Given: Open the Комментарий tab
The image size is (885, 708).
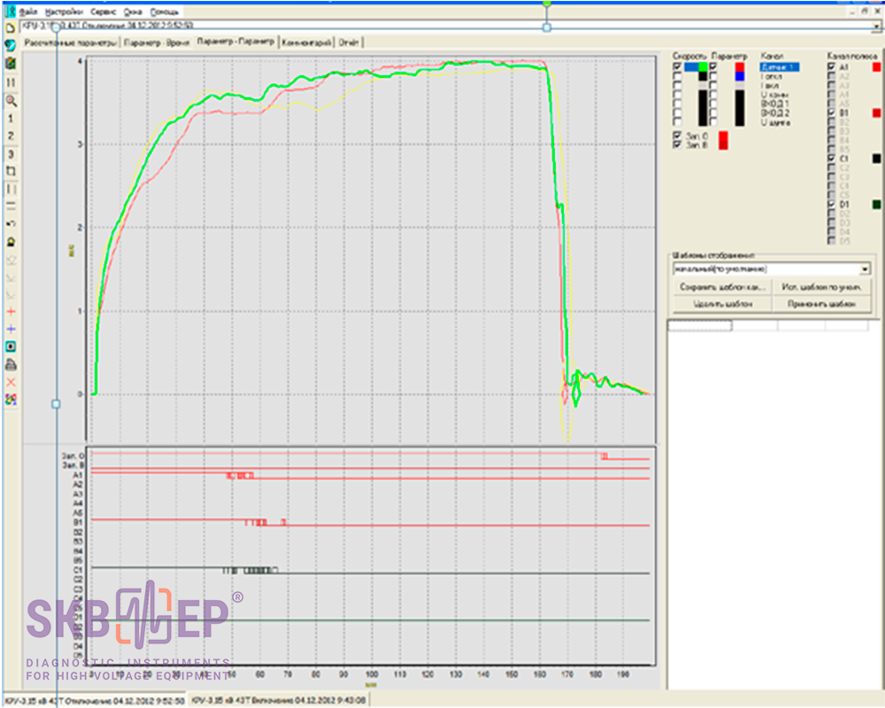Looking at the screenshot, I should (x=306, y=42).
